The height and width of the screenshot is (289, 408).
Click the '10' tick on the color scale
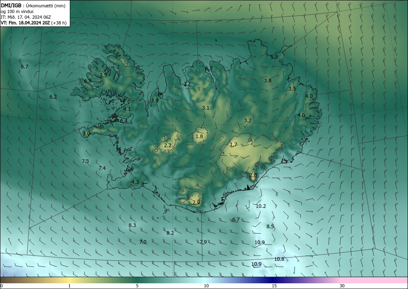(x=206, y=286)
